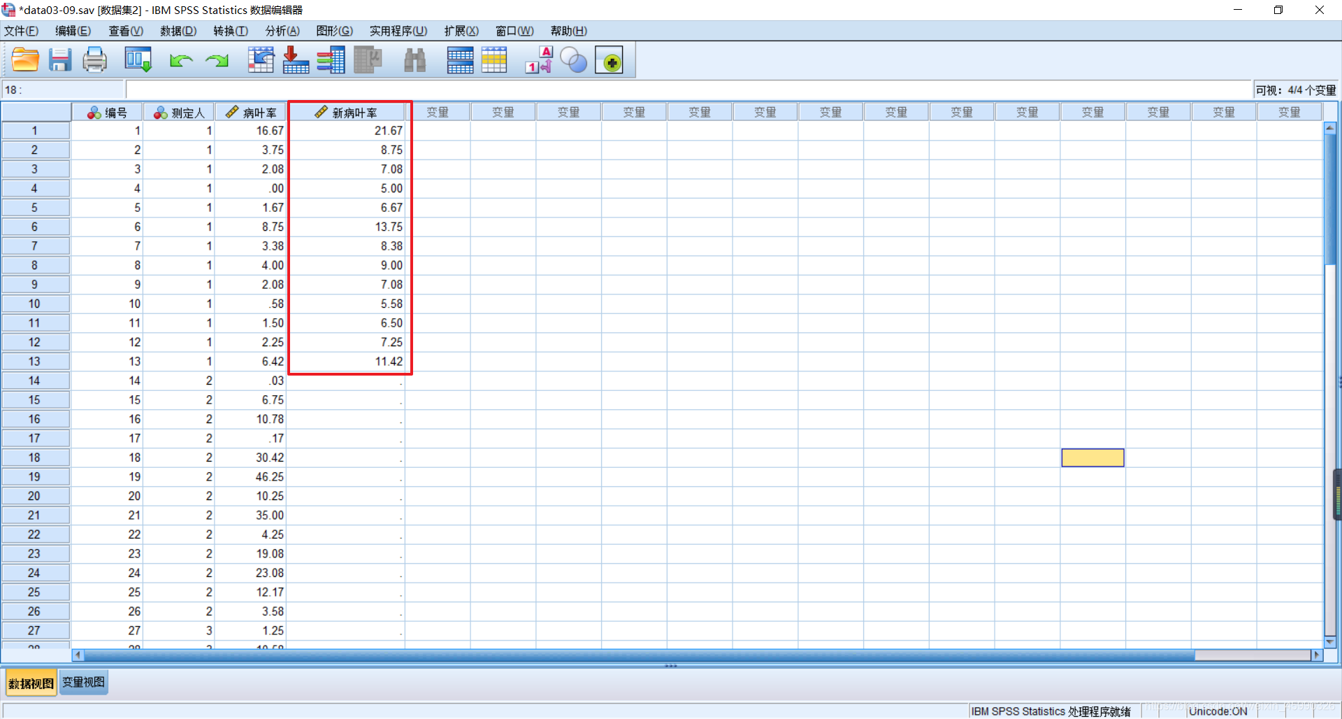Open the Variables info icon
This screenshot has width=1342, height=719.
331,60
